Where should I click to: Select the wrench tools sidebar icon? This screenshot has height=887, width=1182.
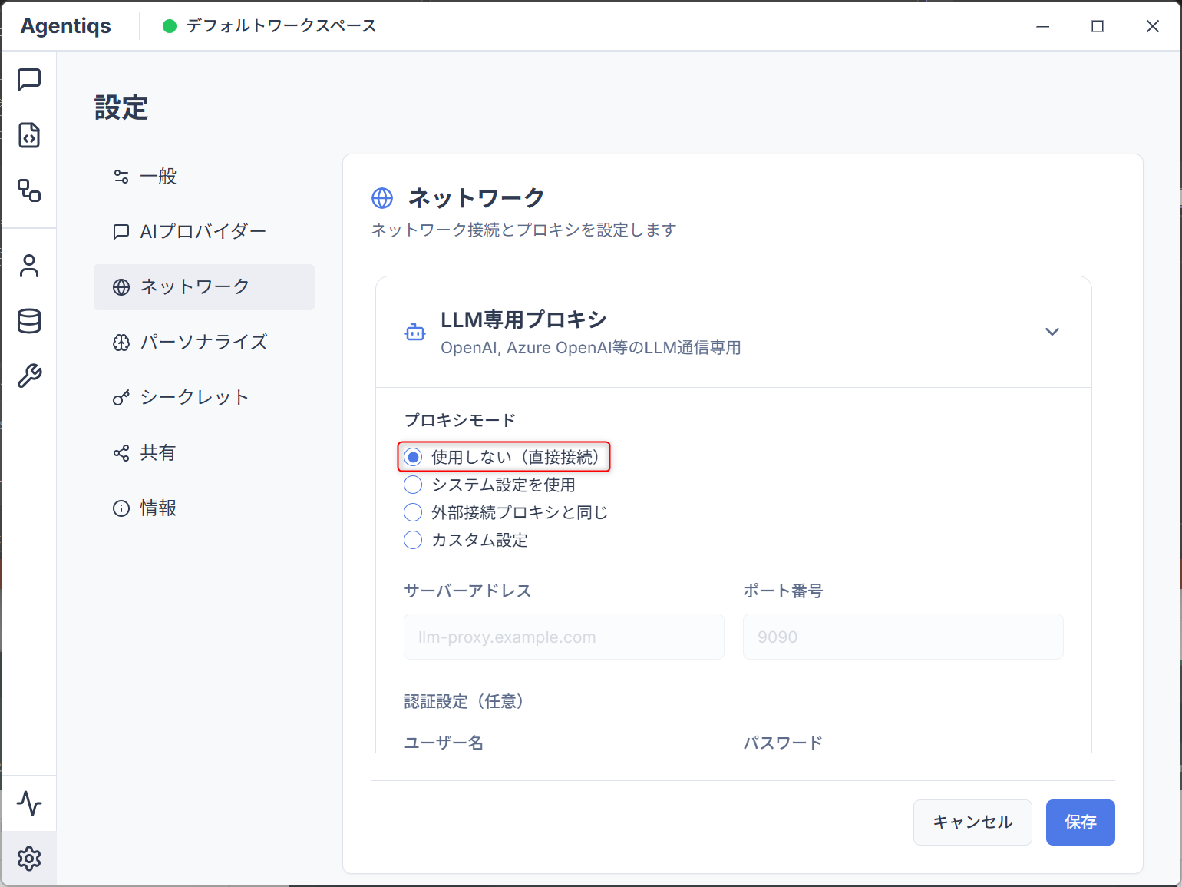tap(29, 376)
